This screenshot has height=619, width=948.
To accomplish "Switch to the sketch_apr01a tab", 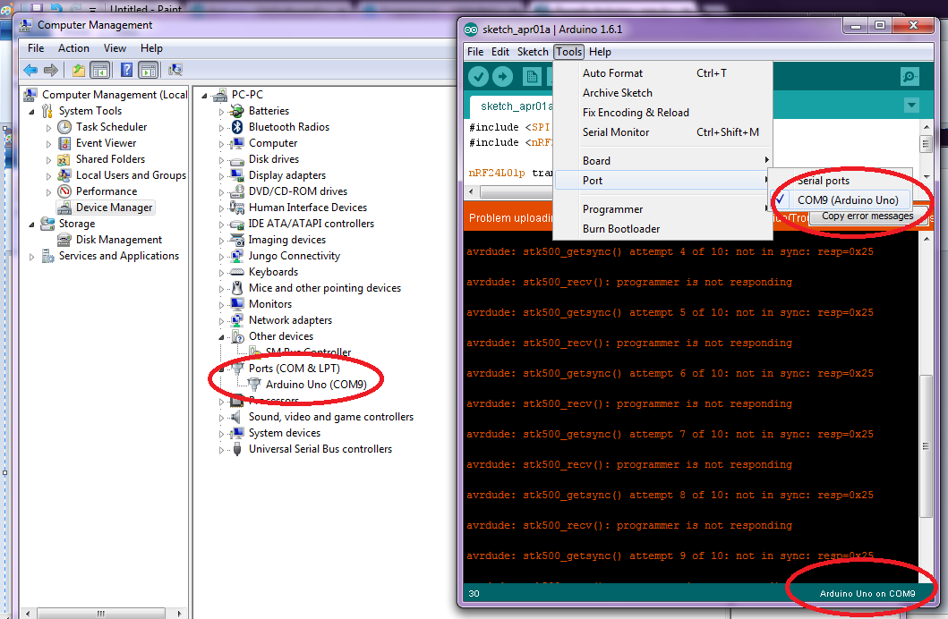I will (514, 106).
